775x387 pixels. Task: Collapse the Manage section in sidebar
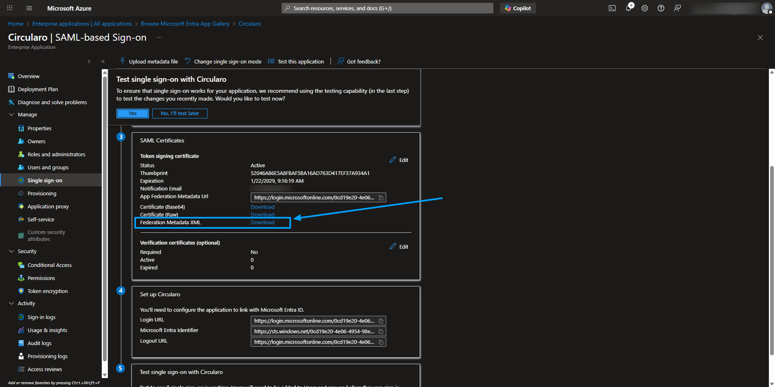click(x=11, y=115)
